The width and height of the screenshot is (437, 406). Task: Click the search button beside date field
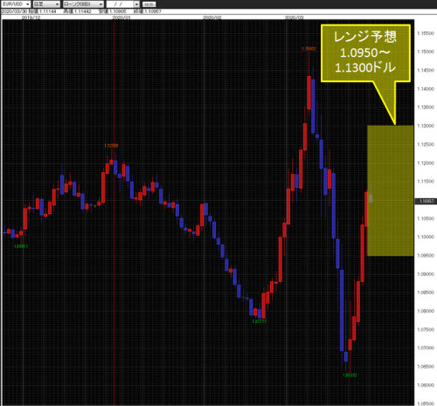pos(149,4)
